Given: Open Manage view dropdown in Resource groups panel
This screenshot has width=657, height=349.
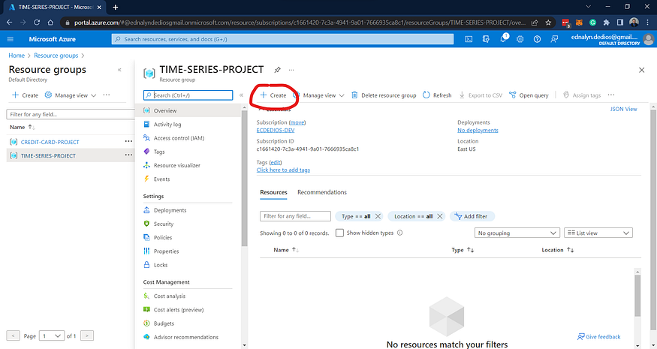Looking at the screenshot, I should 71,95.
